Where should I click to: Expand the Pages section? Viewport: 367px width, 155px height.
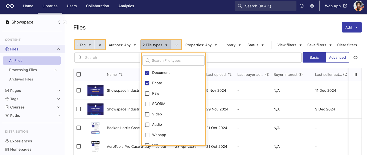59,91
